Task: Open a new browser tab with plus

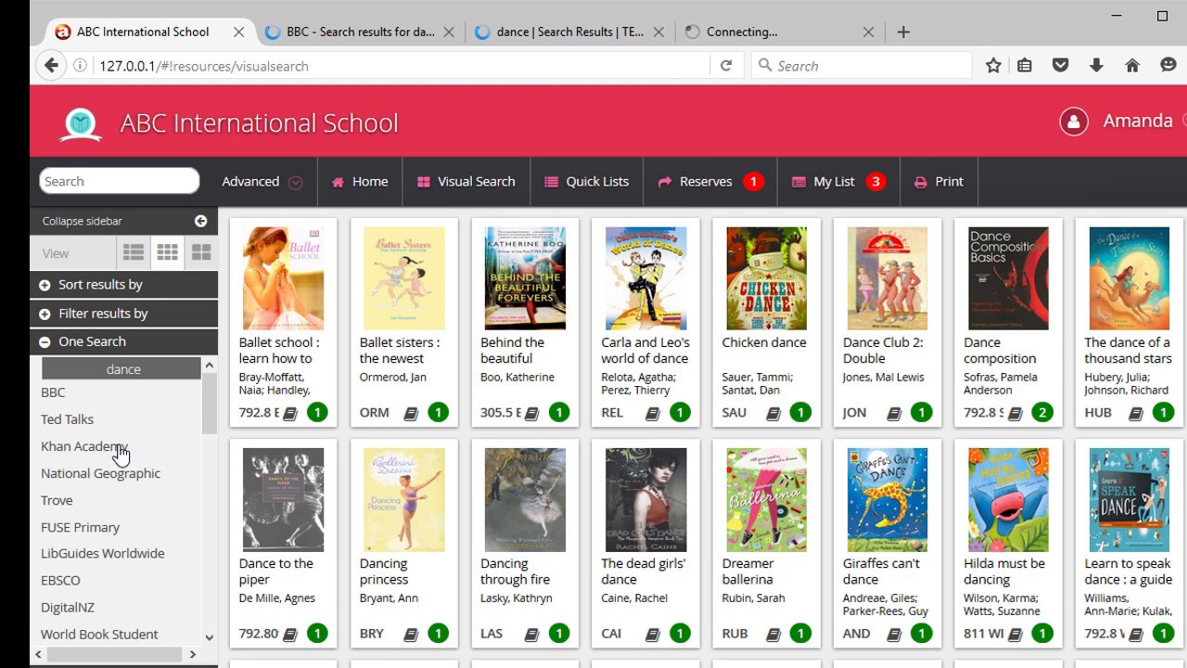Action: point(903,32)
